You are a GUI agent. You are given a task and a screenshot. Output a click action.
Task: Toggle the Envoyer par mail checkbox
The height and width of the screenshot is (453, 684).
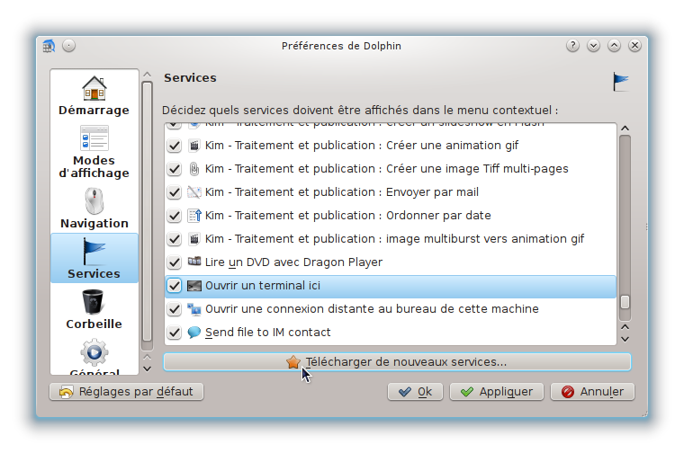pos(174,192)
